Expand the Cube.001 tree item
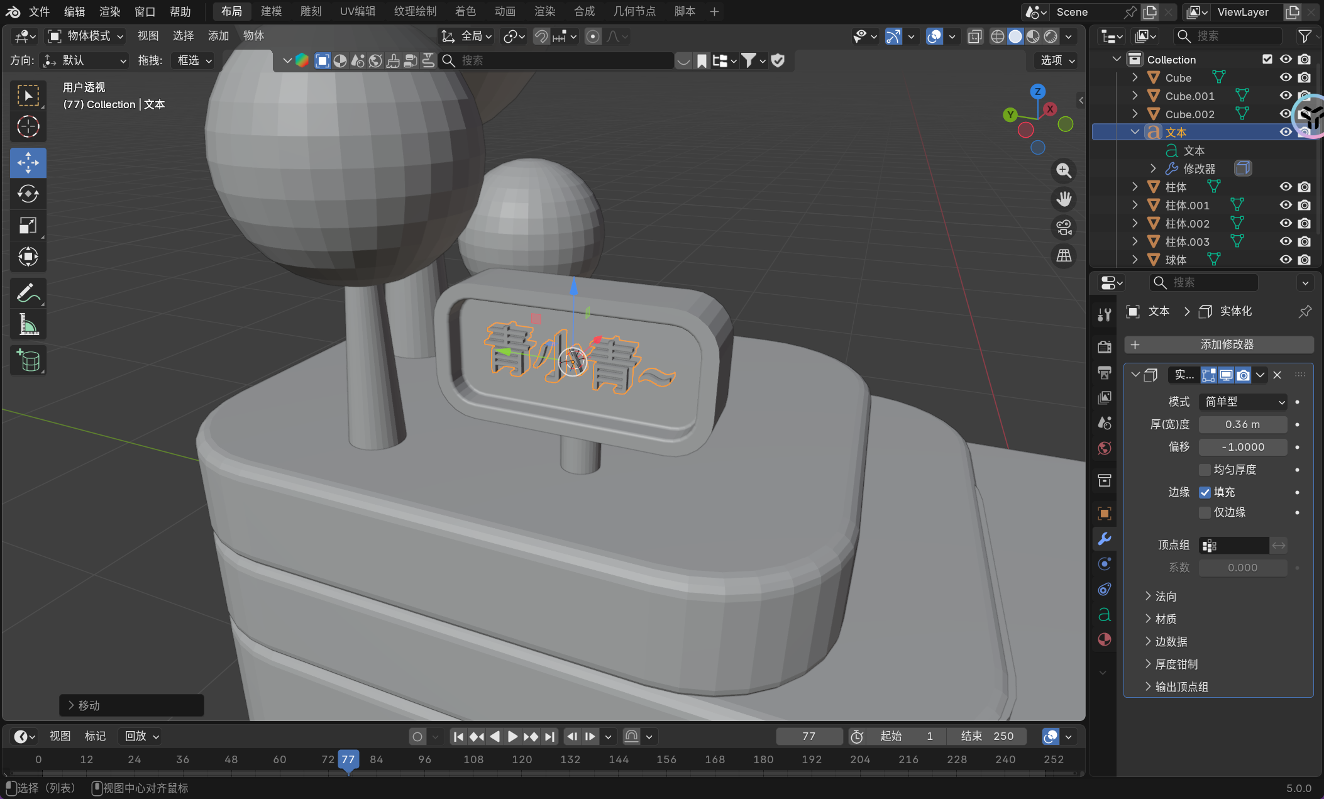1324x799 pixels. point(1135,96)
